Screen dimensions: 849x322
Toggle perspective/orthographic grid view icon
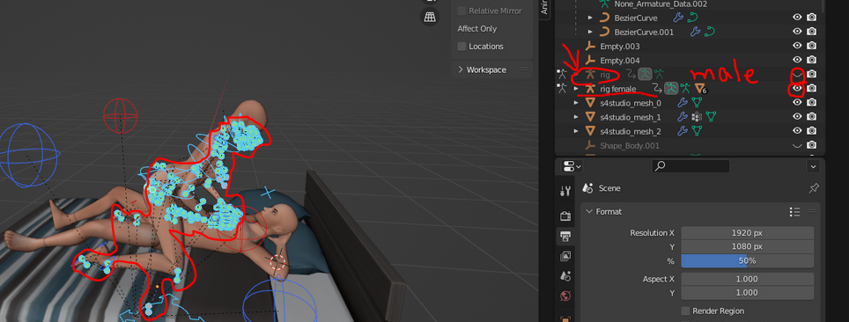430,17
